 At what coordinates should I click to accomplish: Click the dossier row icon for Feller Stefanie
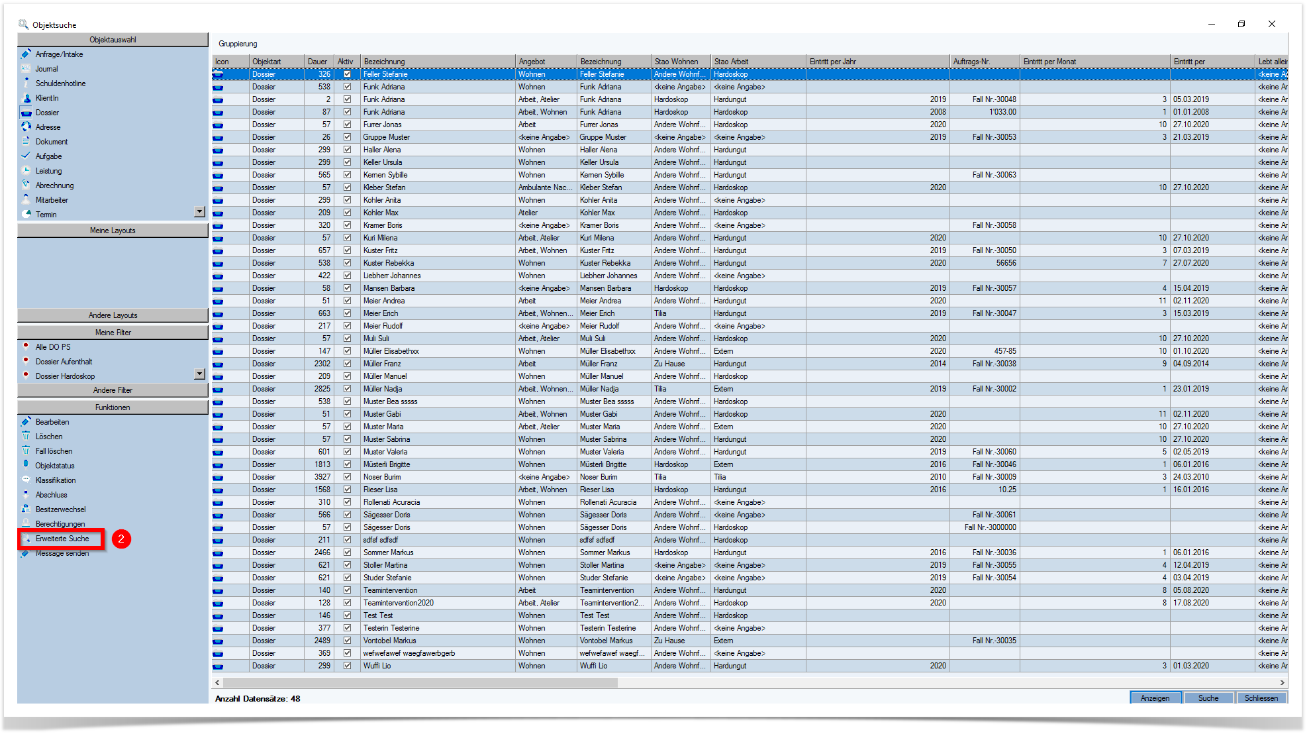click(218, 75)
